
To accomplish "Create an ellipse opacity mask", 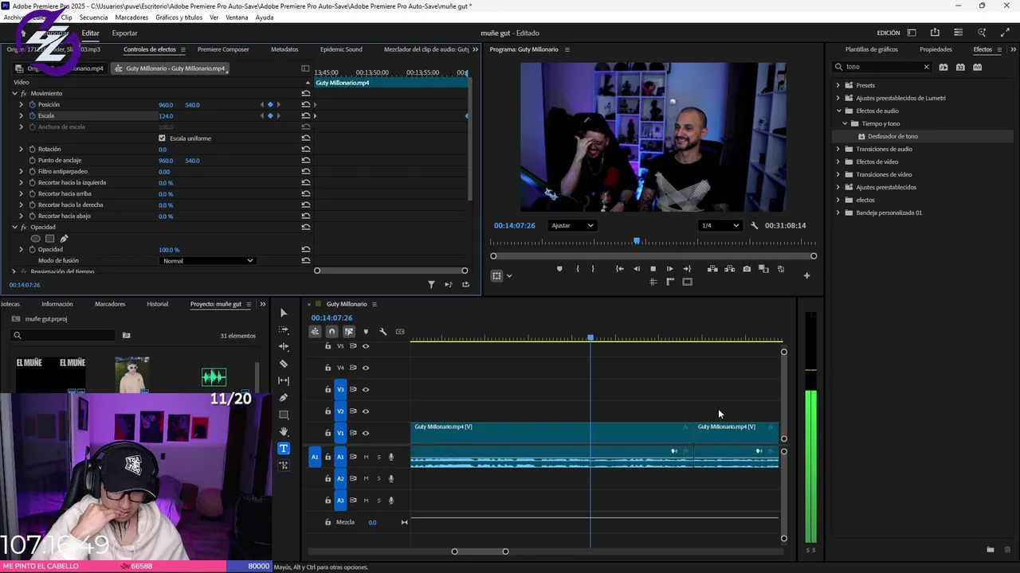I will pyautogui.click(x=35, y=238).
